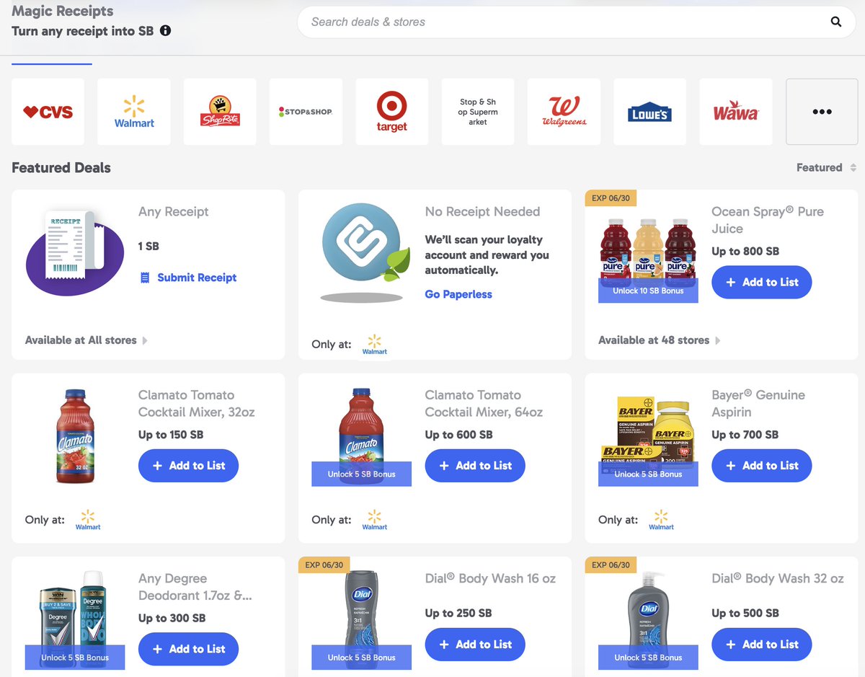Image resolution: width=865 pixels, height=677 pixels.
Task: Add Dial Body Wash 16 oz to list
Action: point(475,645)
